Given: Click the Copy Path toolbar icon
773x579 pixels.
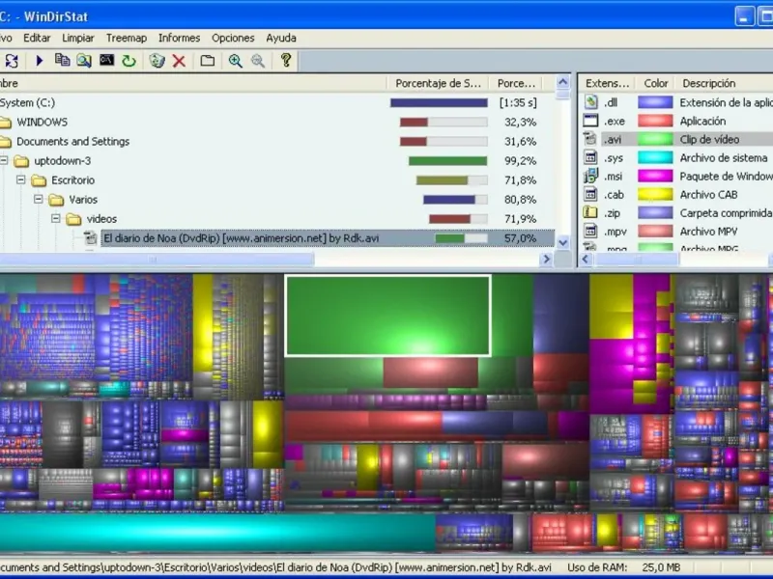Looking at the screenshot, I should point(62,60).
